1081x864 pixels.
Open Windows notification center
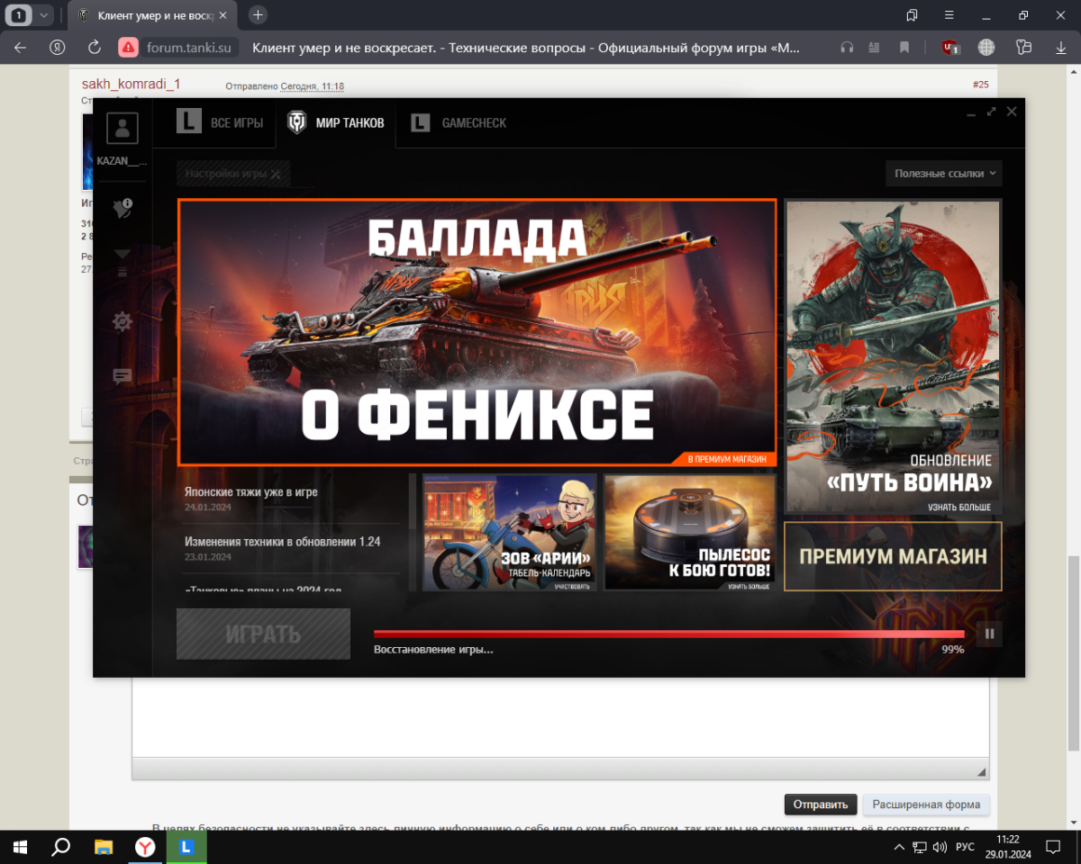tap(1052, 847)
